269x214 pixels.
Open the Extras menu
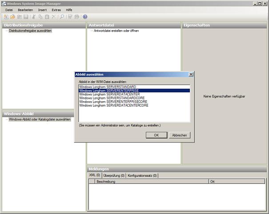point(56,10)
